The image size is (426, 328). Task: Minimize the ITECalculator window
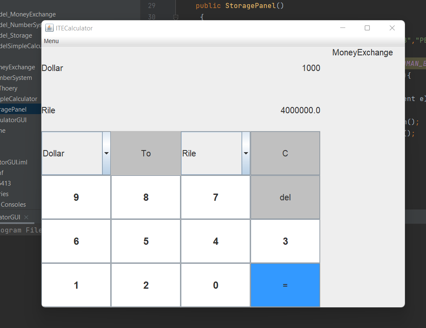[343, 28]
